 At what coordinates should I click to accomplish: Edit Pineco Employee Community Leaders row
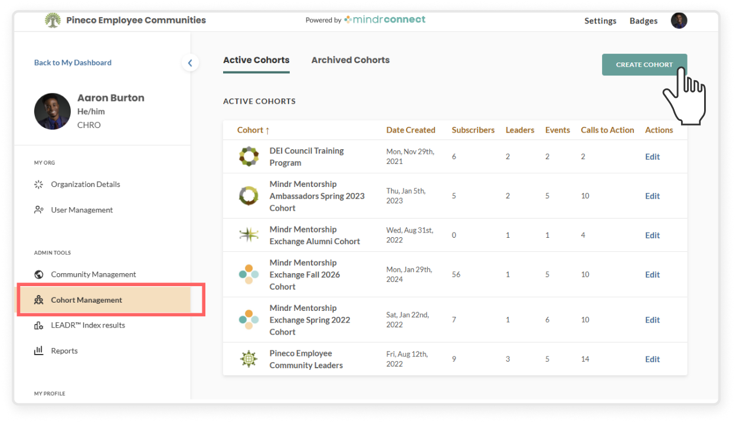point(652,359)
